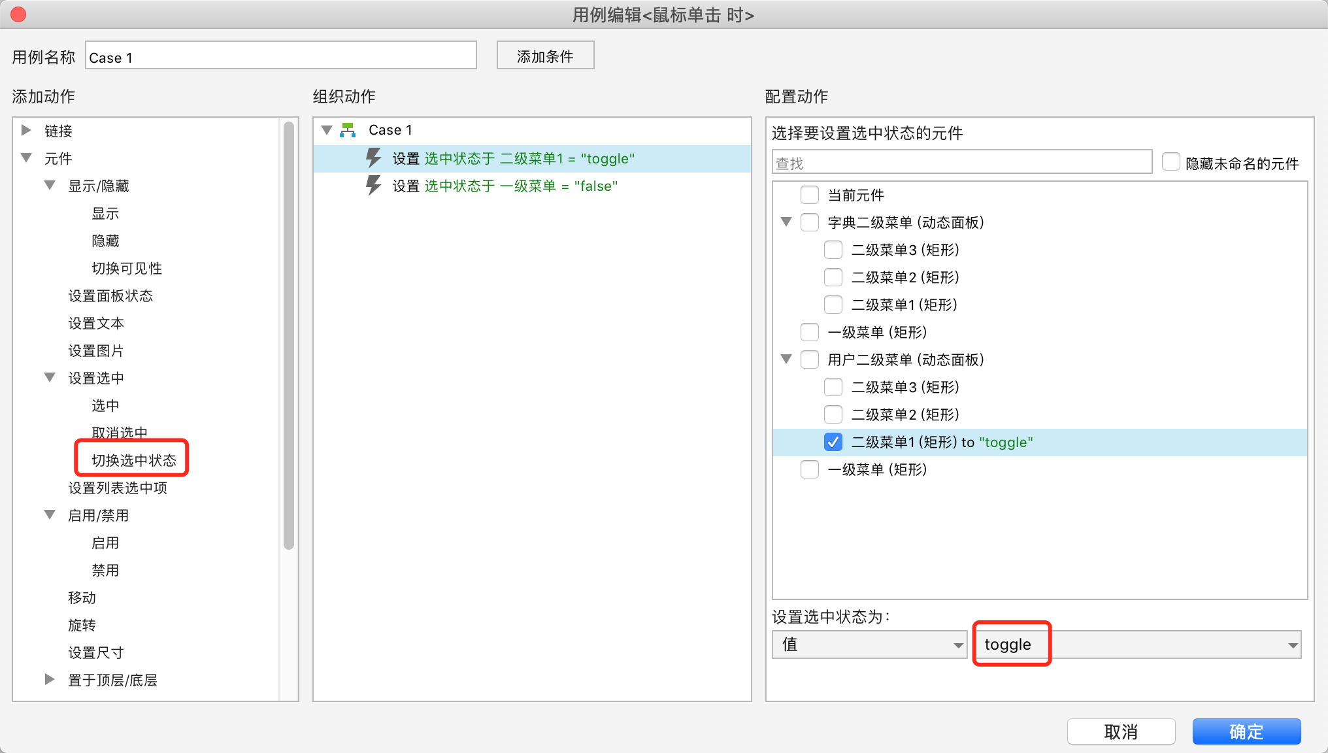This screenshot has width=1328, height=753.
Task: Select the 设置尺寸 action
Action: pyautogui.click(x=96, y=652)
